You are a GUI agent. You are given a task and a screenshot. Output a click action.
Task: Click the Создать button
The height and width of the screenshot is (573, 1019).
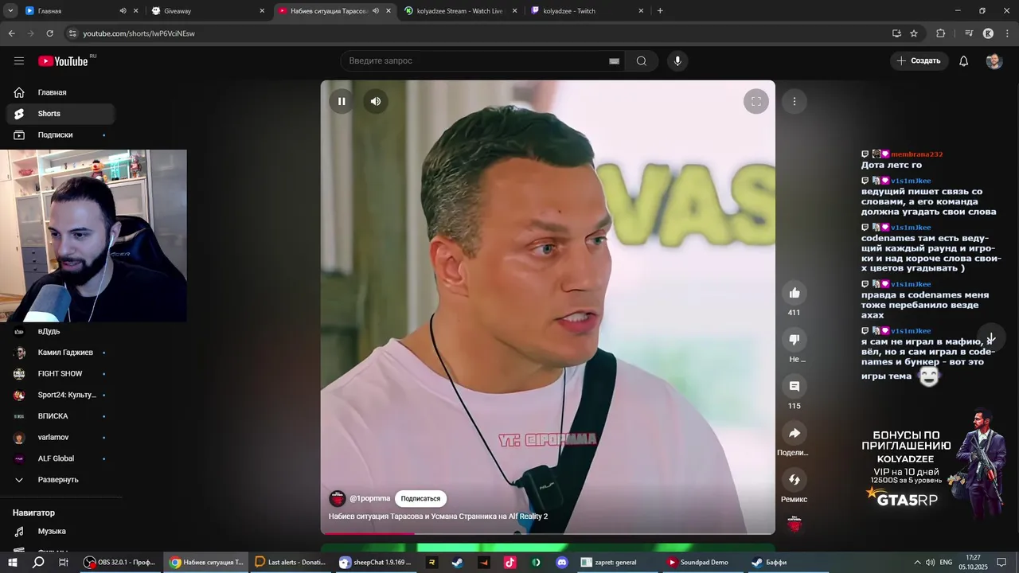(919, 60)
